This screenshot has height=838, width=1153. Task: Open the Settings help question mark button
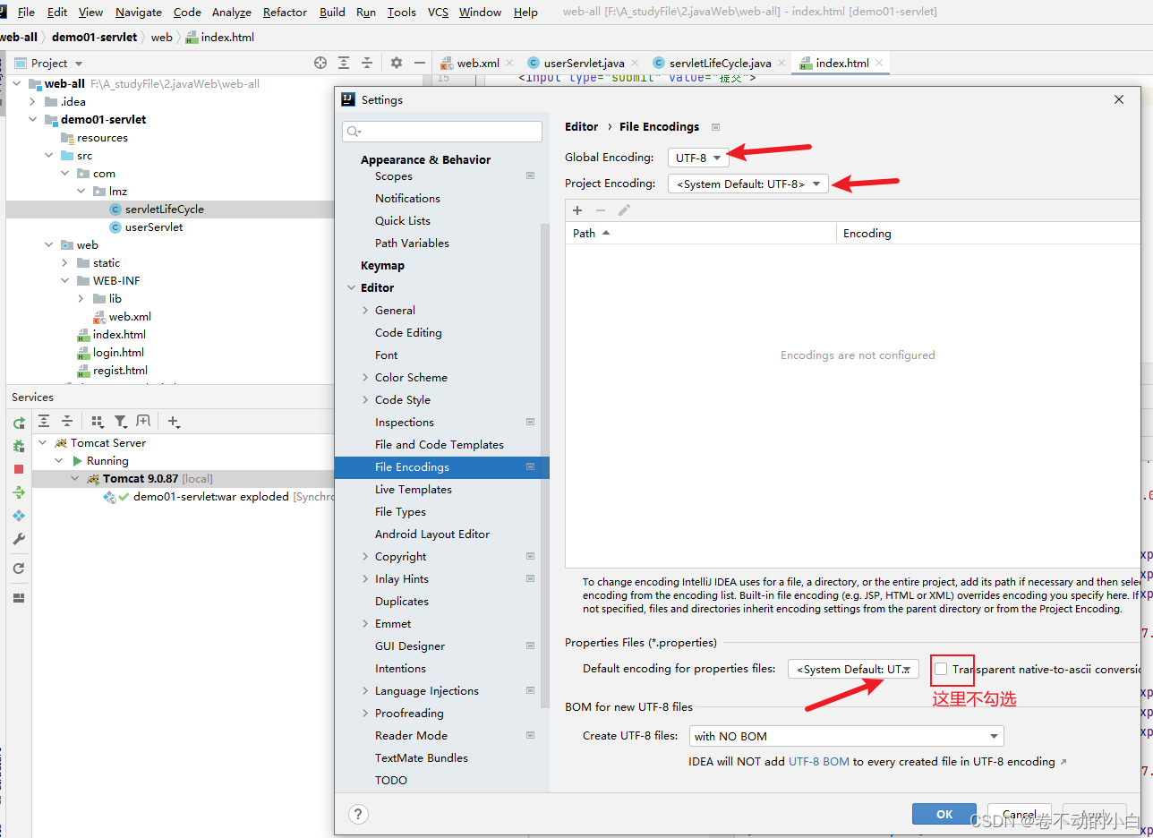[358, 814]
